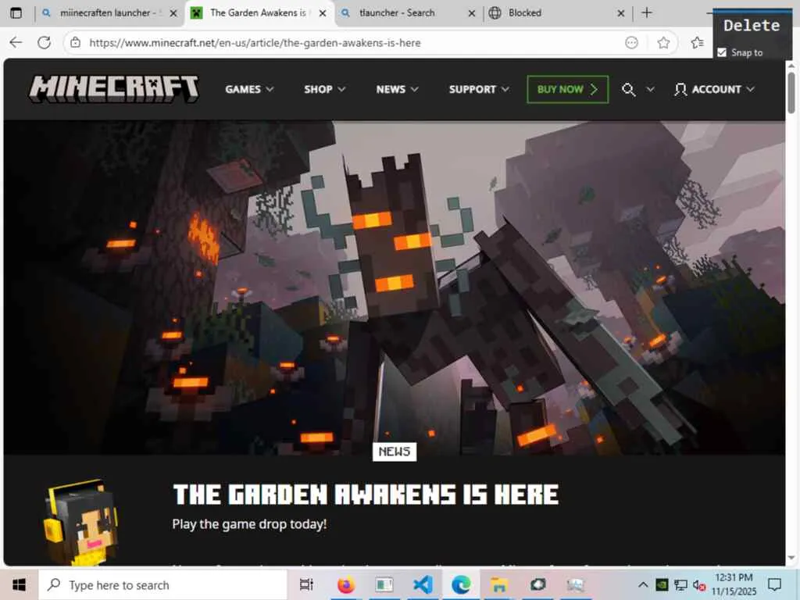The width and height of the screenshot is (800, 600).
Task: Click the Account person icon
Action: pyautogui.click(x=680, y=90)
